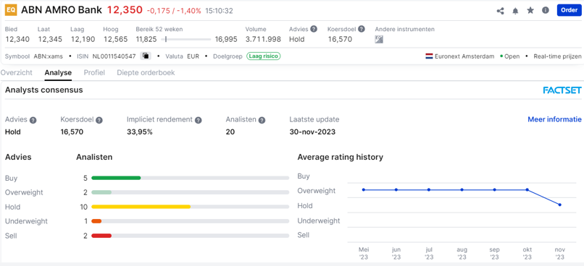Open the Meer informatie link
Viewport: 584px width, 266px height.
554,119
